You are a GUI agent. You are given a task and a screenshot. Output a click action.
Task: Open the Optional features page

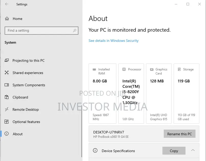(x=26, y=122)
